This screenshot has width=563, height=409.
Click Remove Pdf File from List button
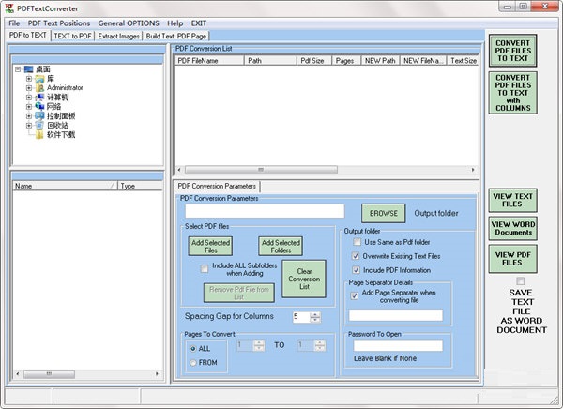tap(239, 293)
